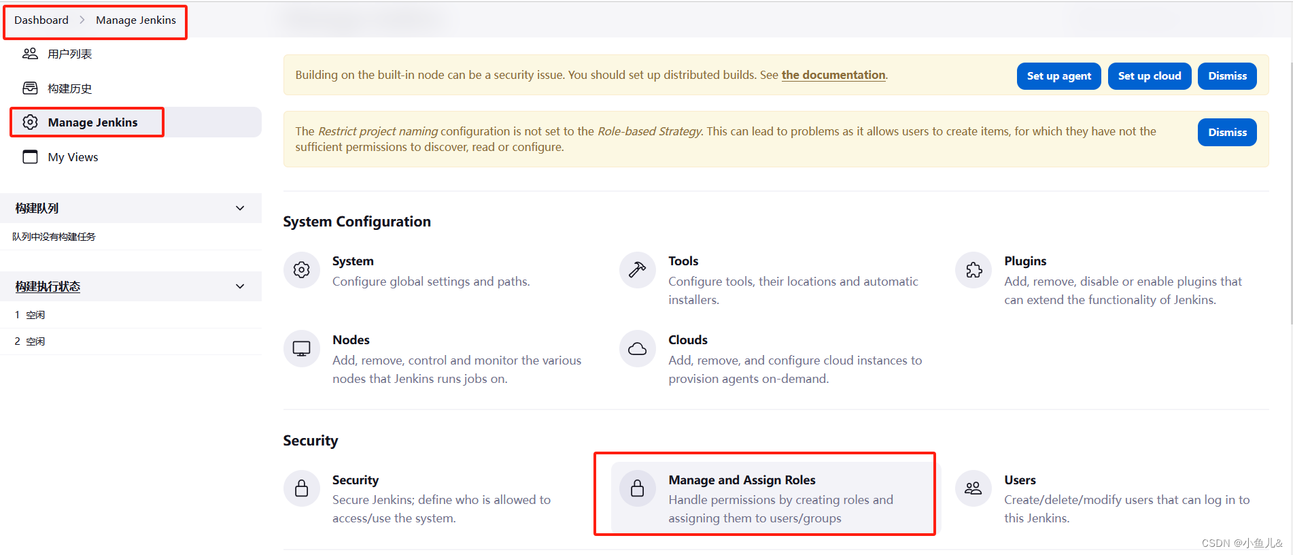Open the Users management title

point(1020,480)
